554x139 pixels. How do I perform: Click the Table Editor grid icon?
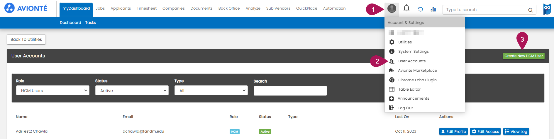[x=392, y=89]
